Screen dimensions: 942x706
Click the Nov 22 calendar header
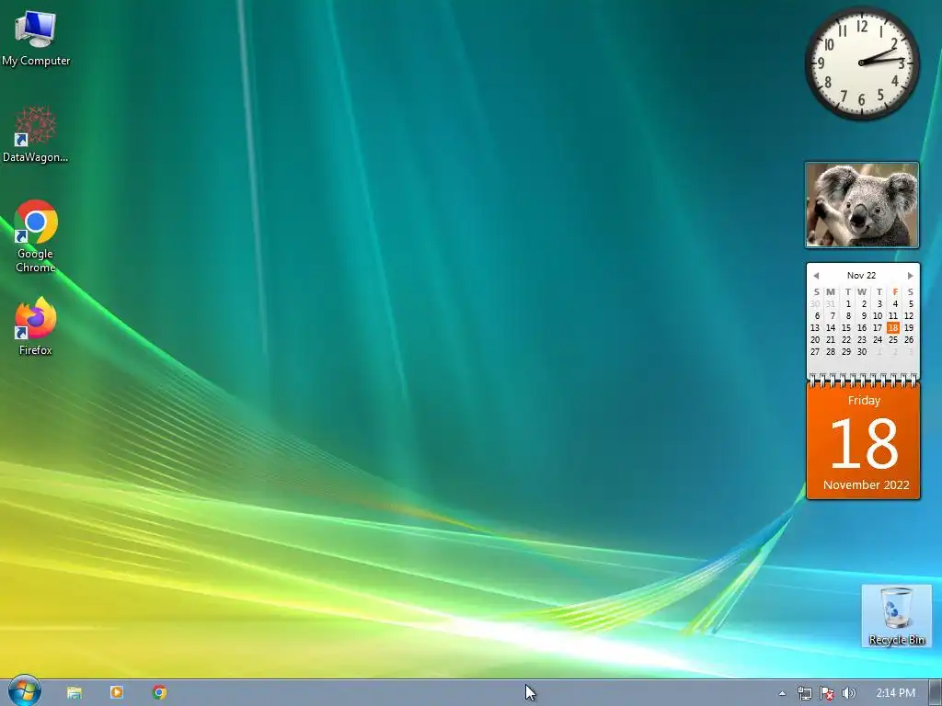861,276
